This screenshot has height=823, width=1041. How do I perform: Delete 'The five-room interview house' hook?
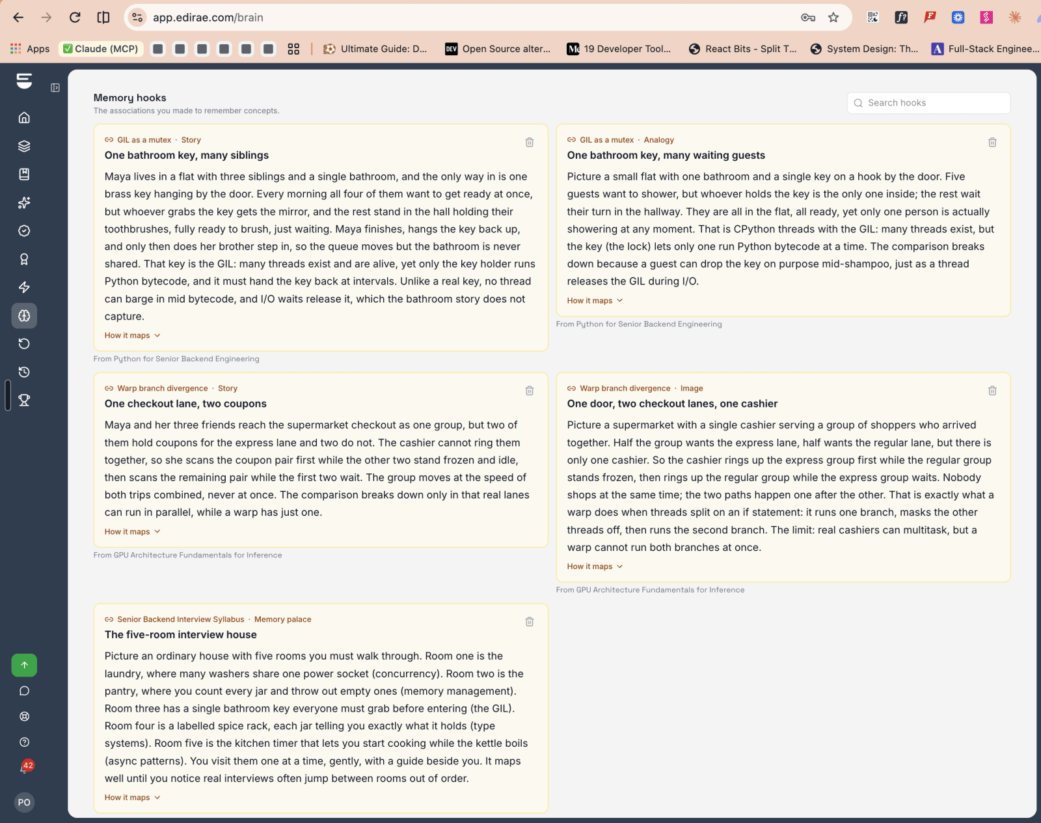[x=530, y=622]
